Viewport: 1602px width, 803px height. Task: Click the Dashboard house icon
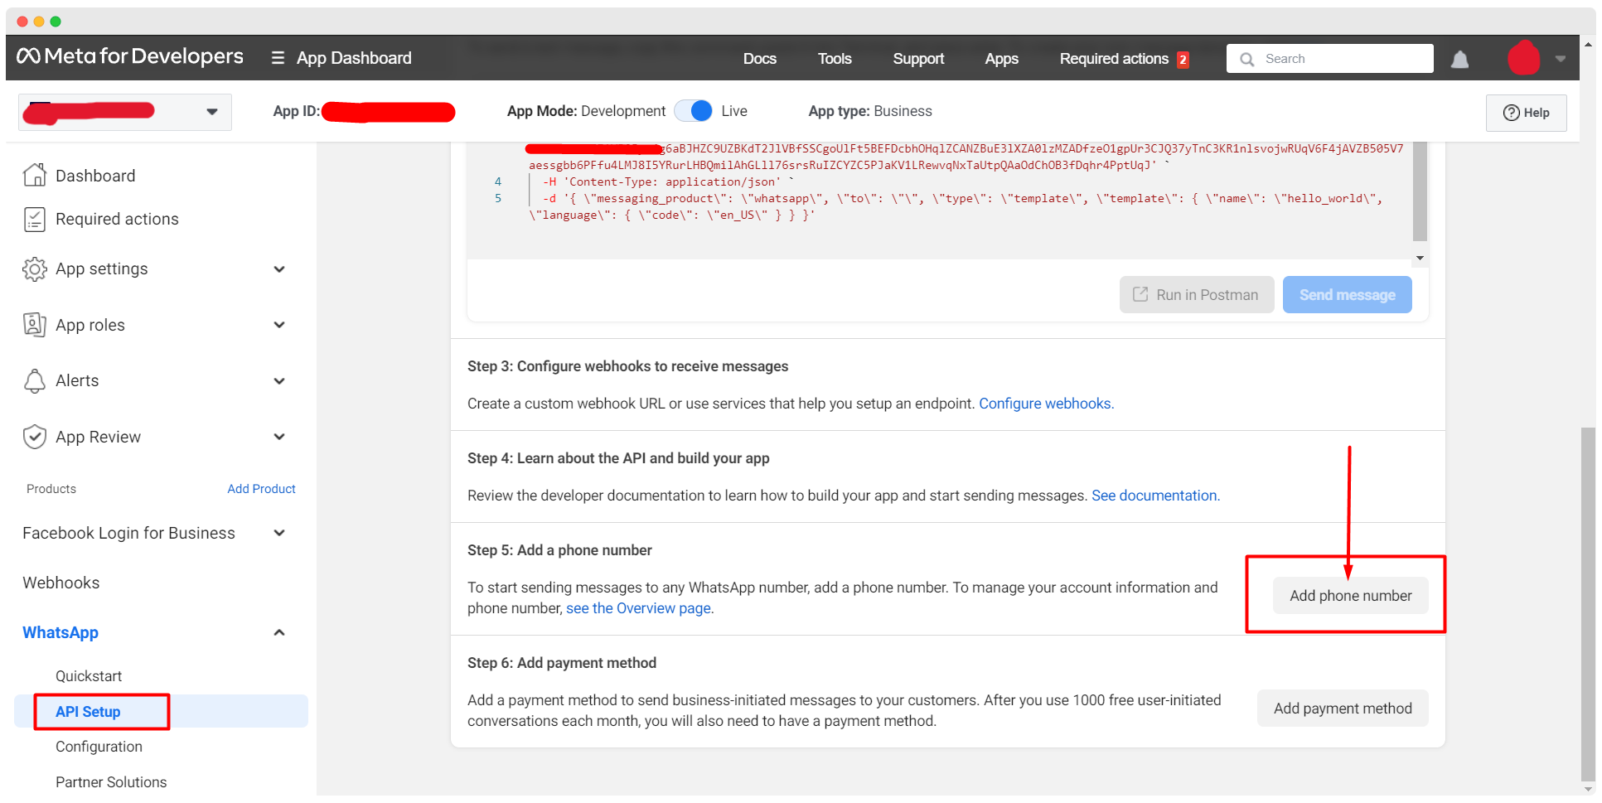point(34,175)
